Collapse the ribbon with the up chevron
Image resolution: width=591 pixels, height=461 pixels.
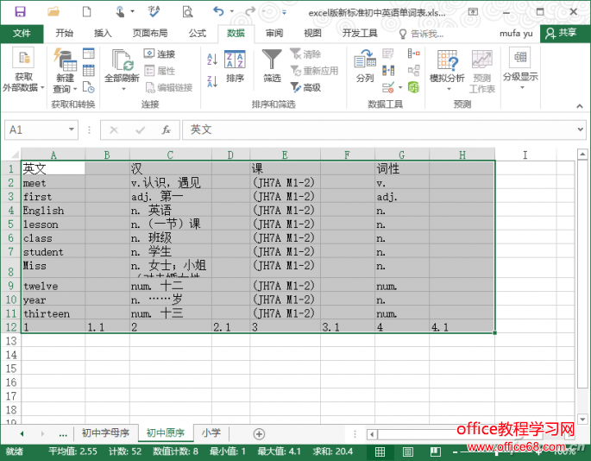pyautogui.click(x=580, y=106)
